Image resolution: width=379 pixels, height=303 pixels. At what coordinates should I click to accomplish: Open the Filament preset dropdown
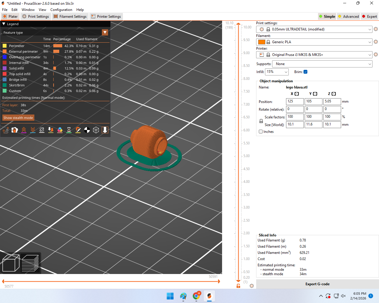[314, 42]
